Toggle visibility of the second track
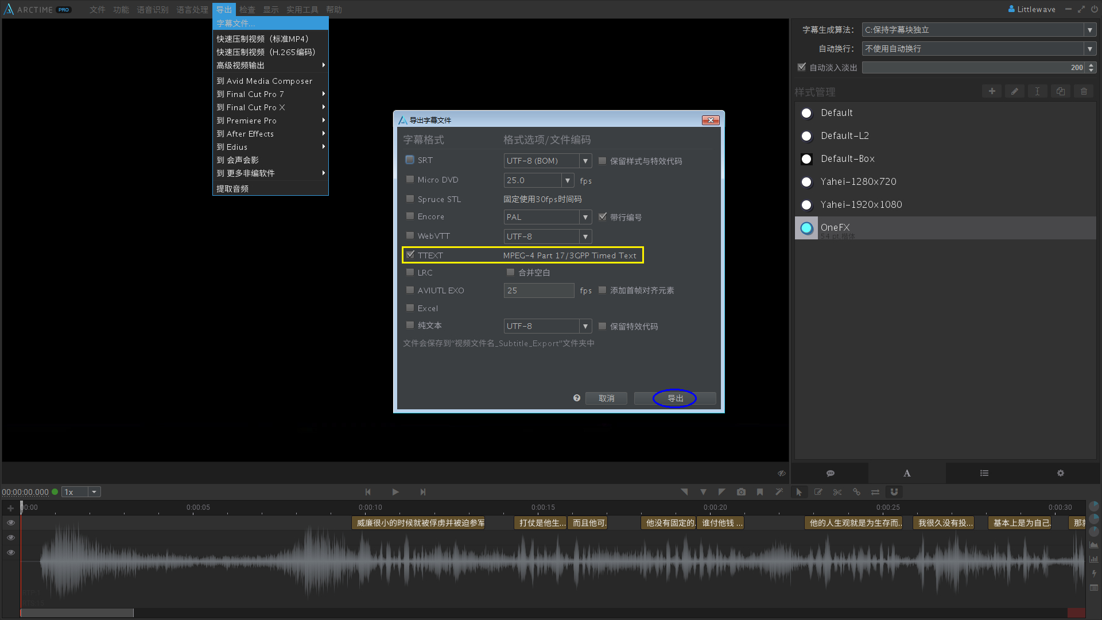The width and height of the screenshot is (1102, 620). 11,537
